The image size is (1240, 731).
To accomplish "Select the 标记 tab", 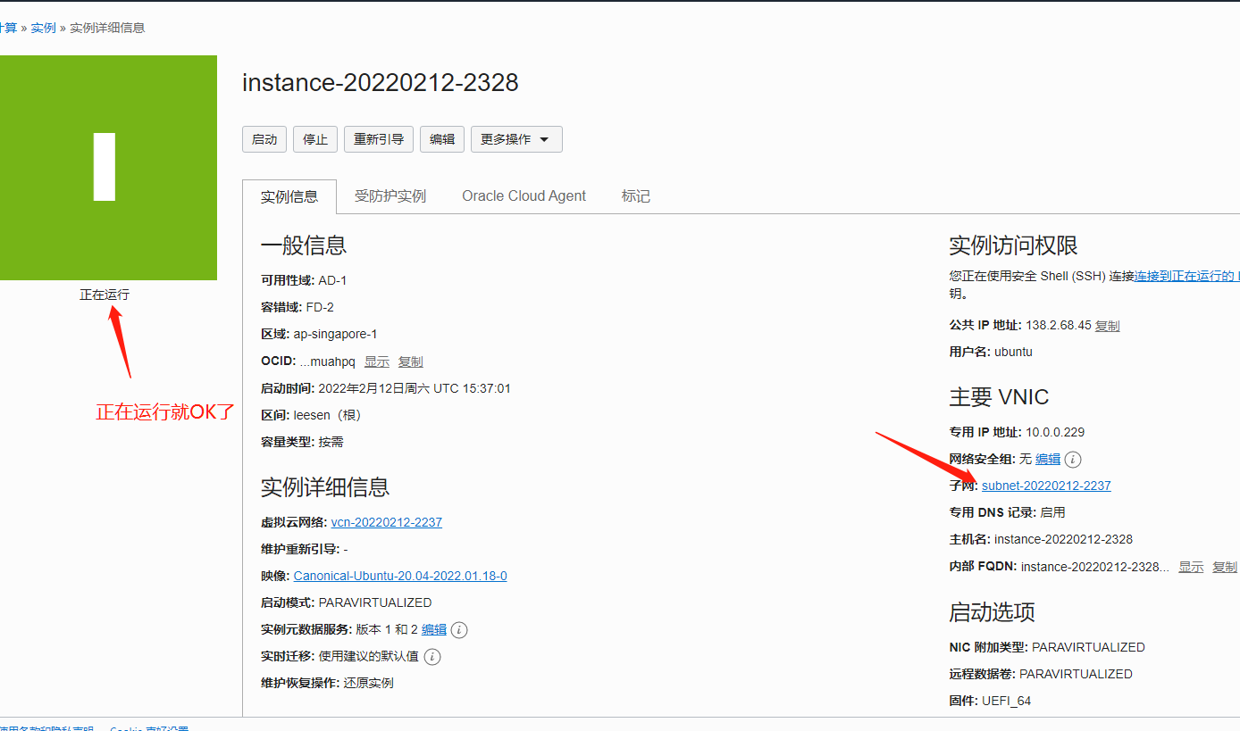I will pyautogui.click(x=635, y=195).
